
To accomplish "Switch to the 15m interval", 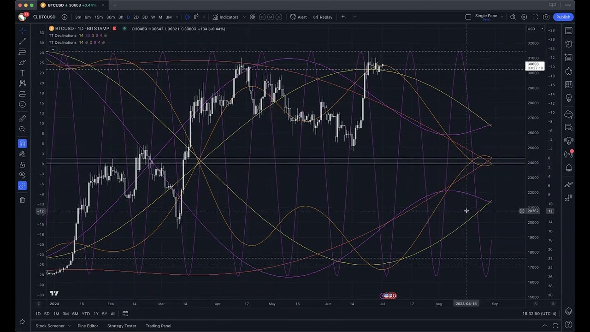I will coord(99,17).
